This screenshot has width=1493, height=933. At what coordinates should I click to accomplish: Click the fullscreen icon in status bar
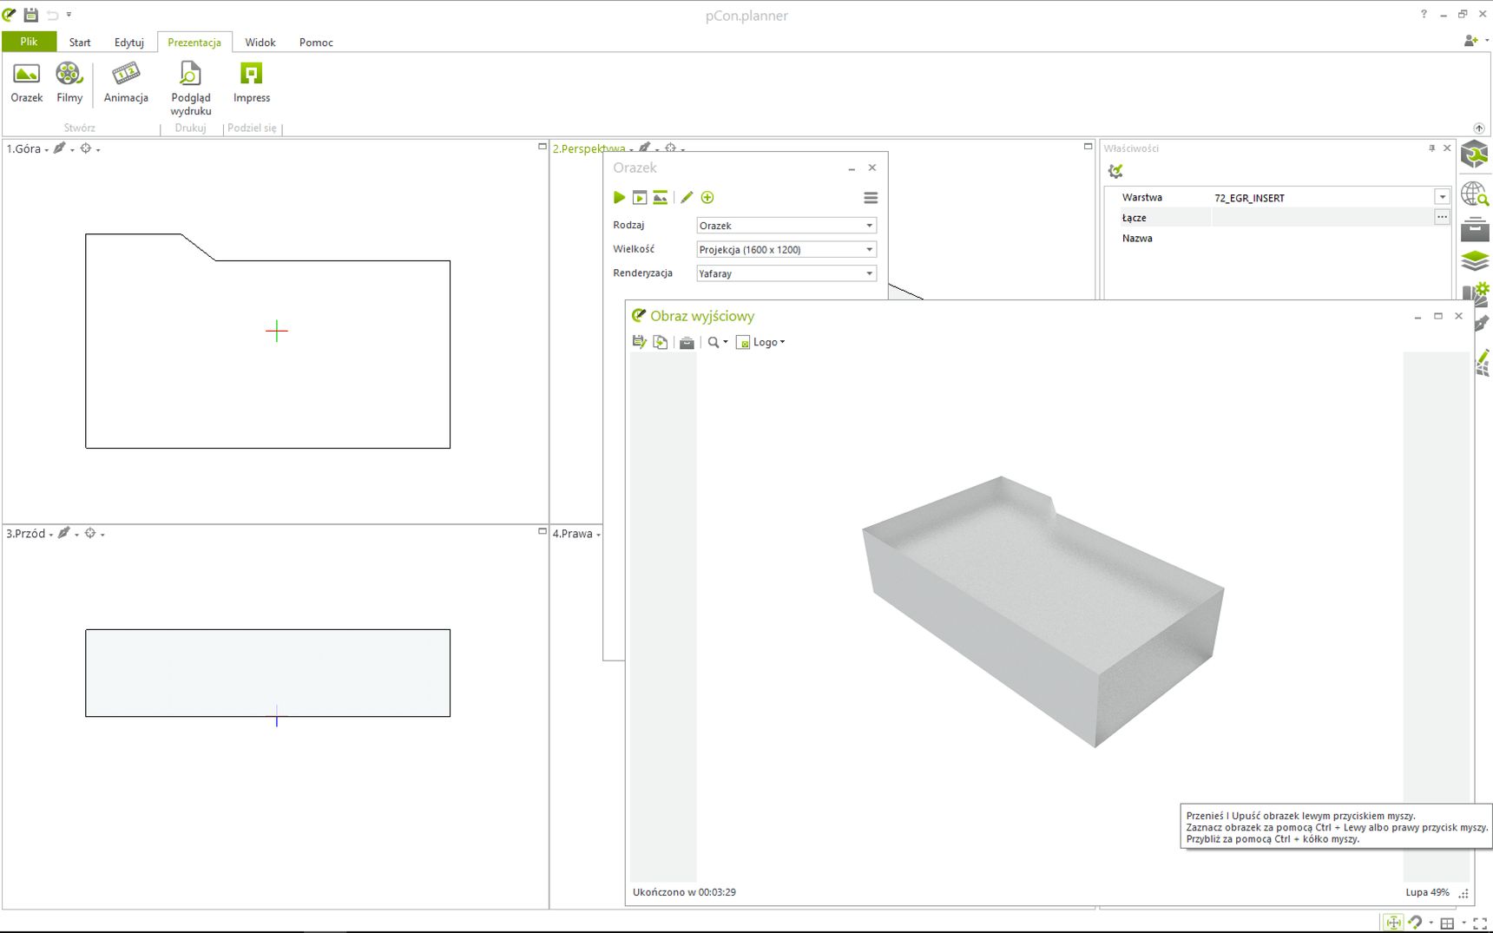(1480, 923)
